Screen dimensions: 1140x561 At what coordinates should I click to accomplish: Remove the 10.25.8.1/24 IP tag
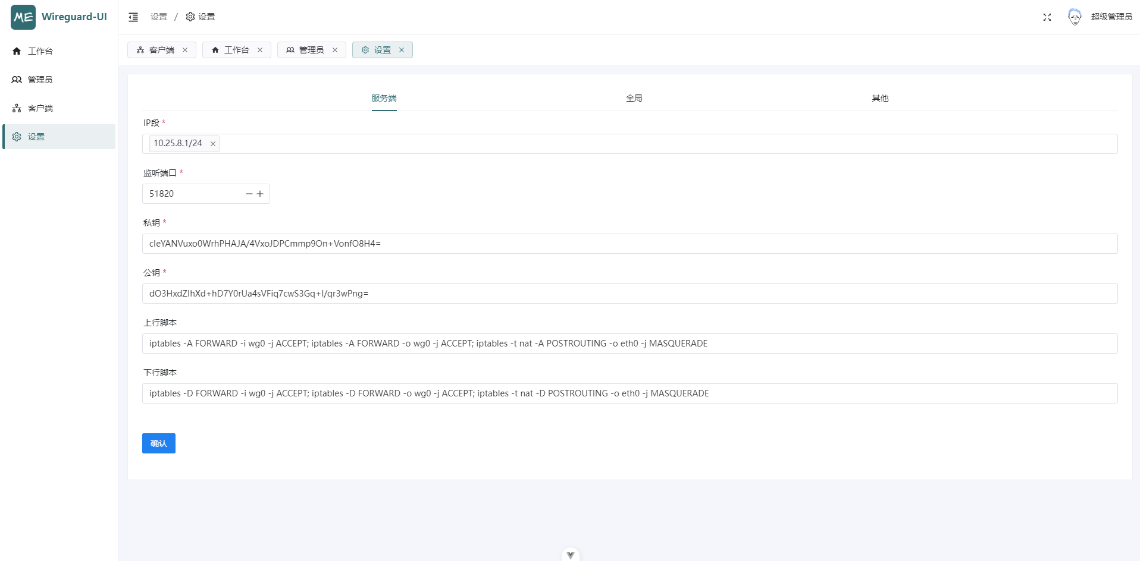(213, 144)
